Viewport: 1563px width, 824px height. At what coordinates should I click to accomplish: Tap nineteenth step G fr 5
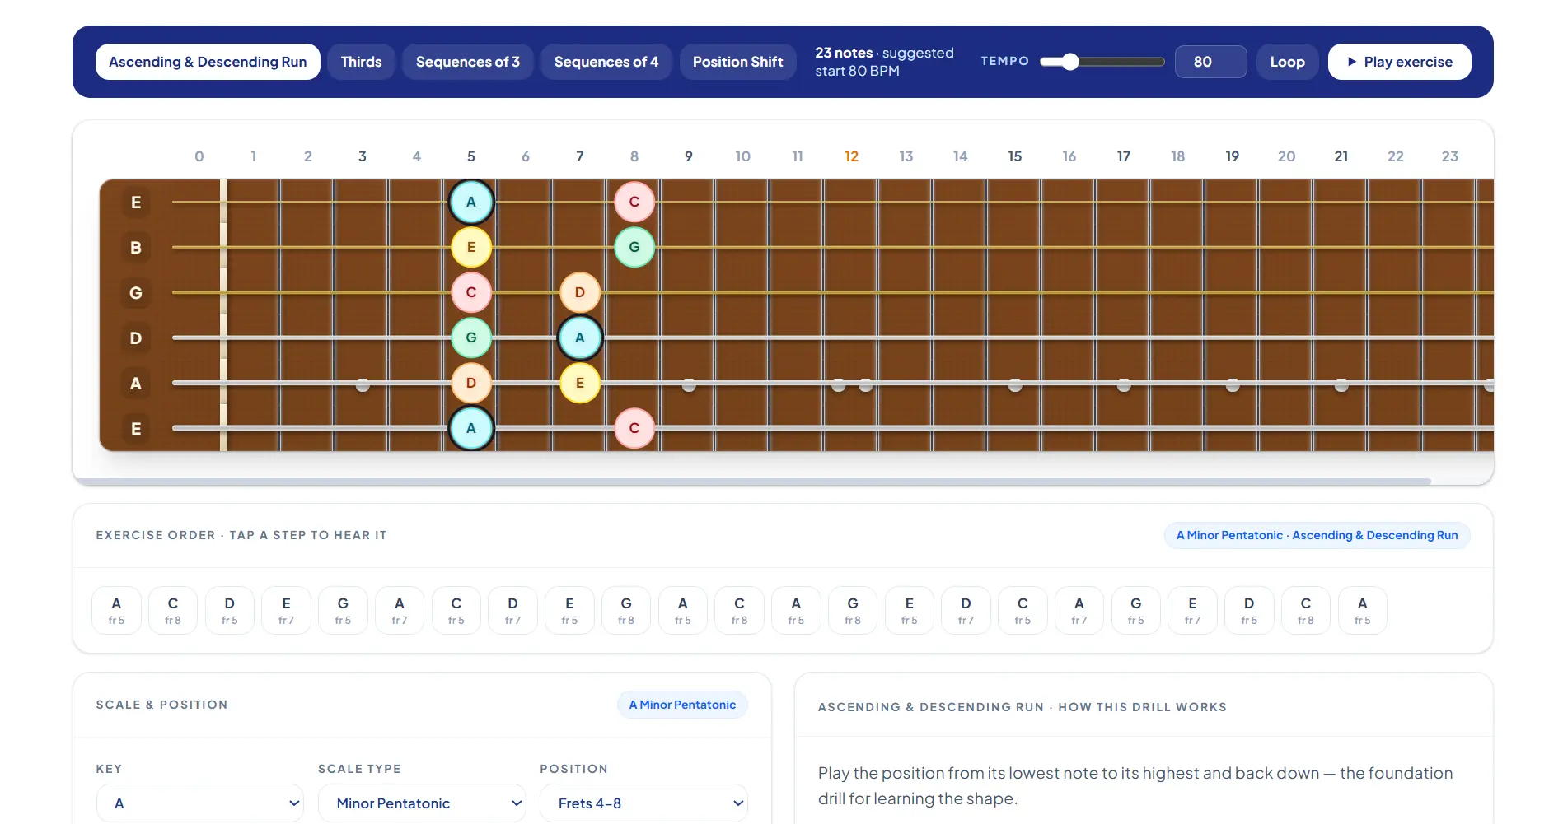tap(1136, 610)
